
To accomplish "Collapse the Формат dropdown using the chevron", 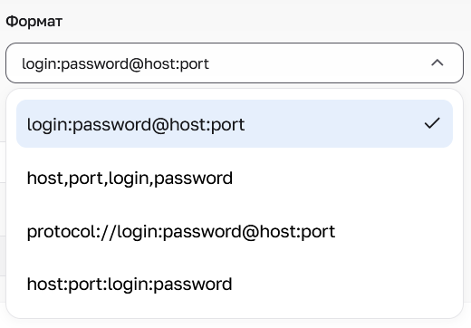I will click(437, 63).
